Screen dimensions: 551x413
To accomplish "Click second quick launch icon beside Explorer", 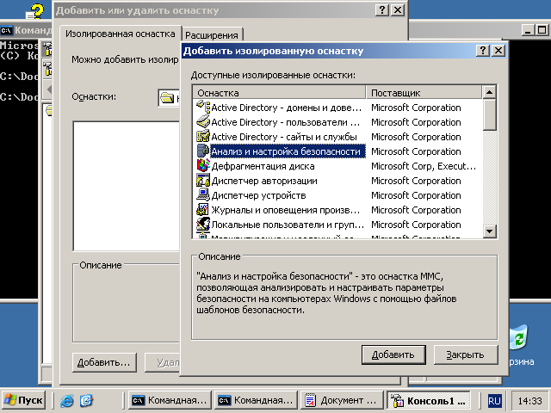I will tap(86, 400).
